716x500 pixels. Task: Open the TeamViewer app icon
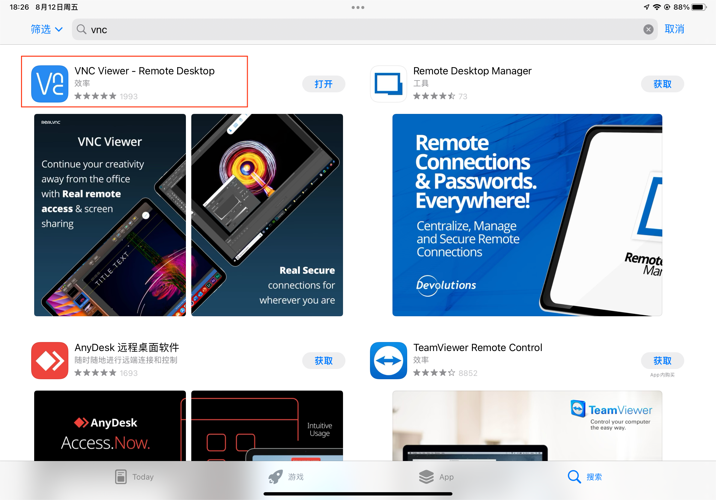coord(388,360)
